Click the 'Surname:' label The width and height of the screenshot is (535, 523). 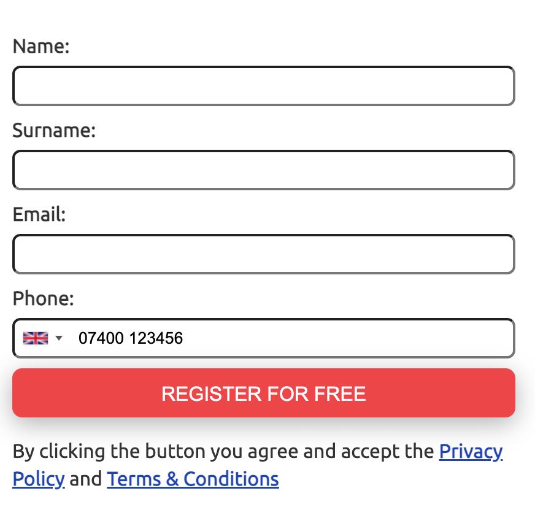tap(54, 130)
